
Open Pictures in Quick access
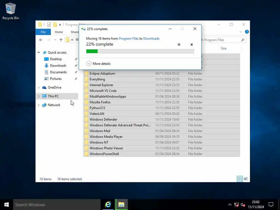click(x=56, y=79)
